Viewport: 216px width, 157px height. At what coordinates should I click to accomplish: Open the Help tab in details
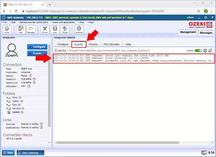(128, 44)
